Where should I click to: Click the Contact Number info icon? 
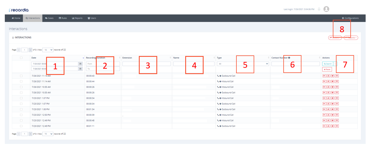289,58
